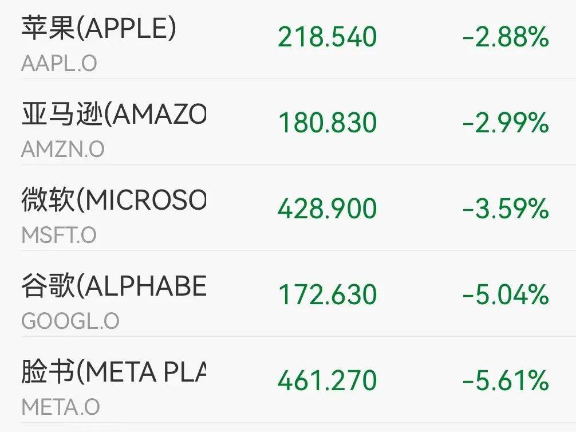Screen dimensions: 576x432
Task: Open the Apple (苹果) stock row
Action: 288,40
